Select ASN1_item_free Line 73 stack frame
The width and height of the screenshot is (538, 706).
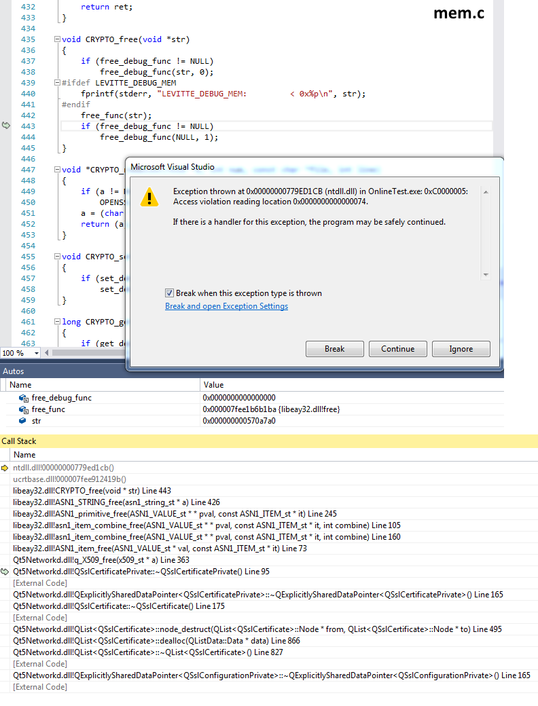[x=160, y=549]
